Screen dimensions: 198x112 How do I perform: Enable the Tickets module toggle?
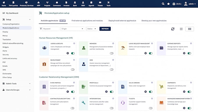click(x=151, y=108)
